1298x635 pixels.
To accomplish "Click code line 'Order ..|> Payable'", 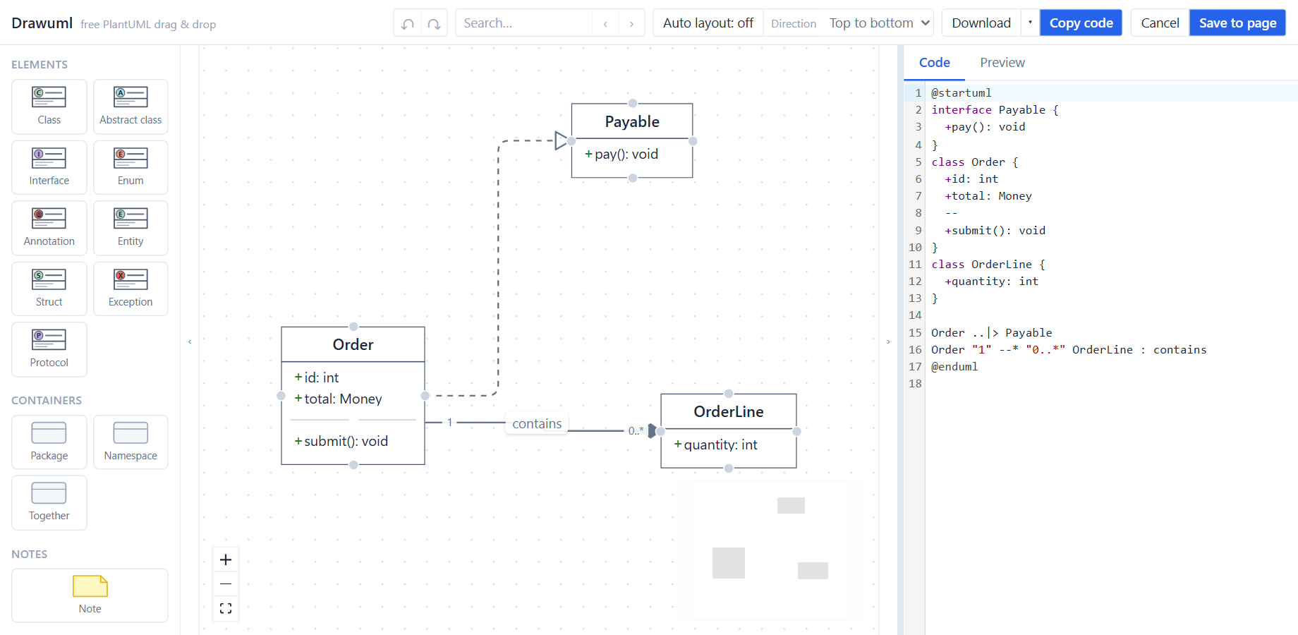I will (x=991, y=332).
